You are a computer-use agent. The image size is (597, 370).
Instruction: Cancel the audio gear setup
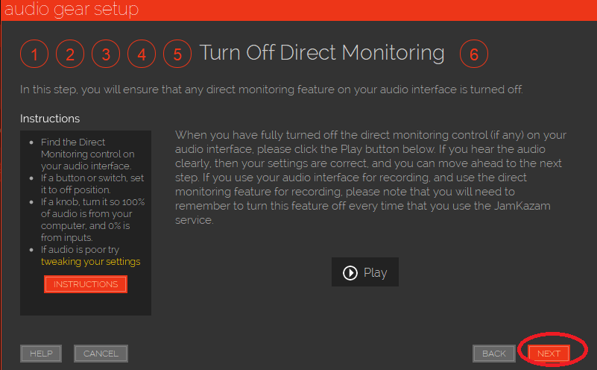[x=101, y=354]
